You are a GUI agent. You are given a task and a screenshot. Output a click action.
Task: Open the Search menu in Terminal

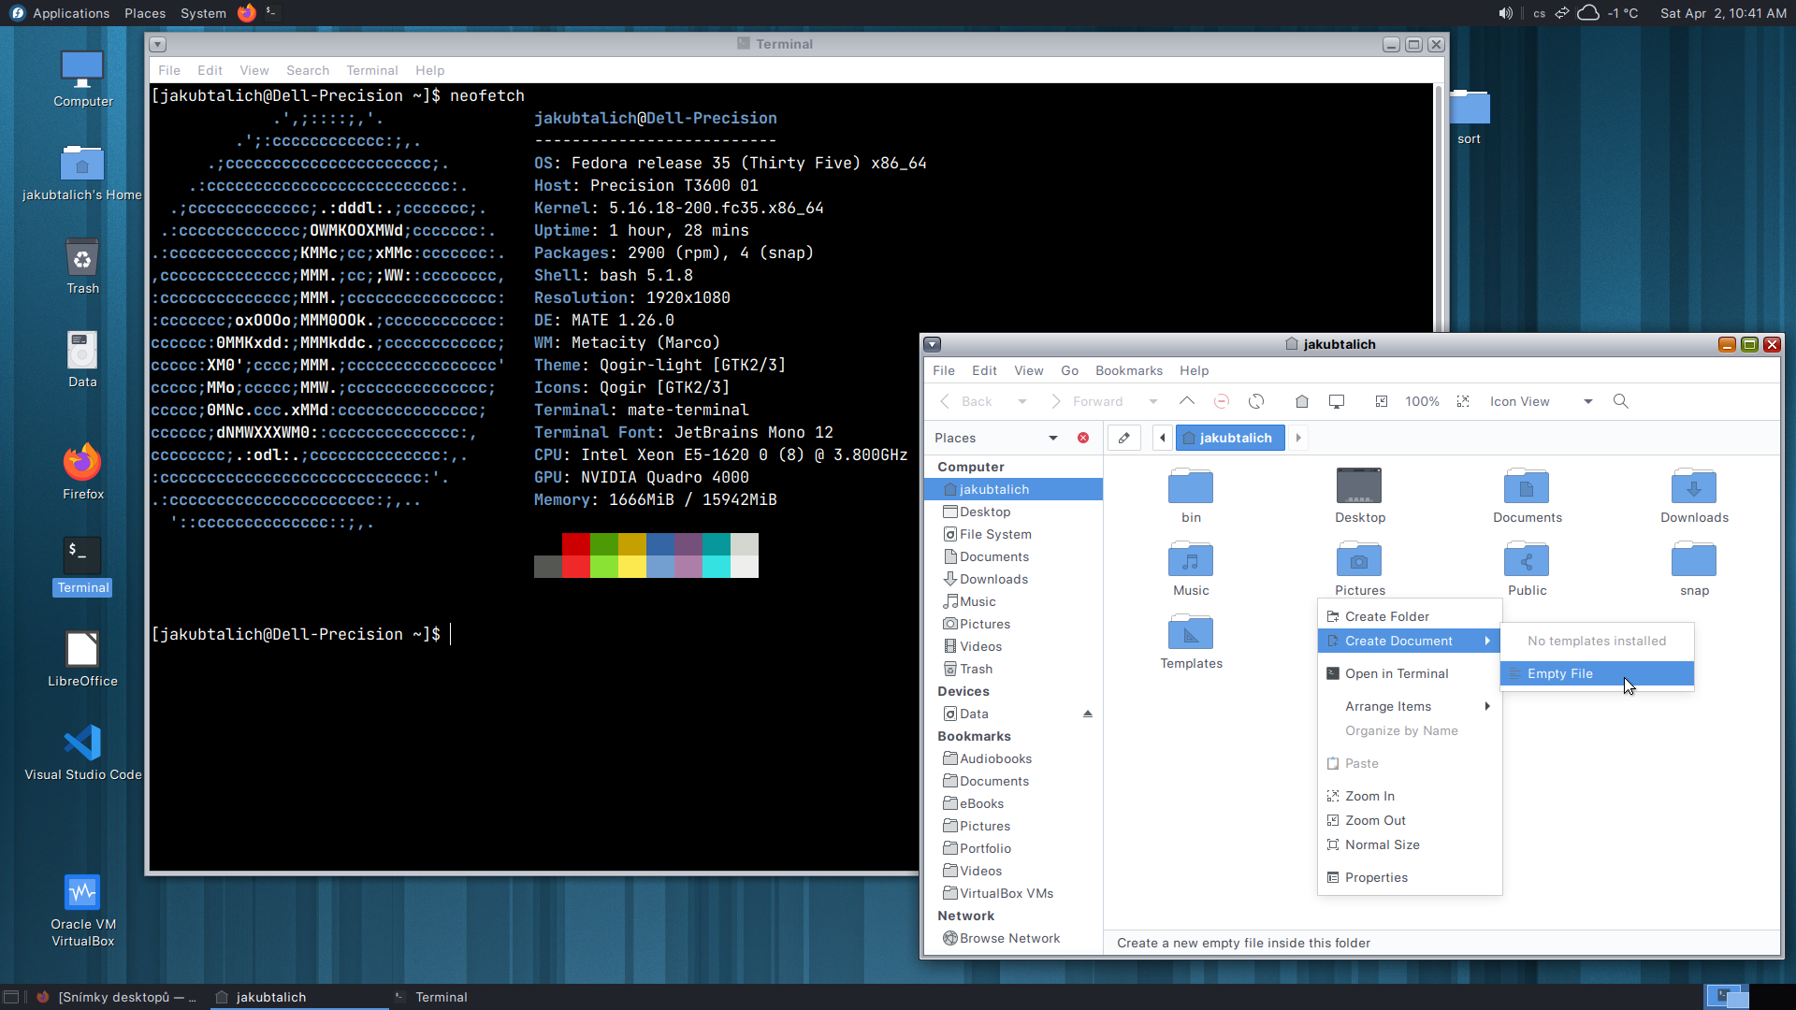(x=307, y=70)
